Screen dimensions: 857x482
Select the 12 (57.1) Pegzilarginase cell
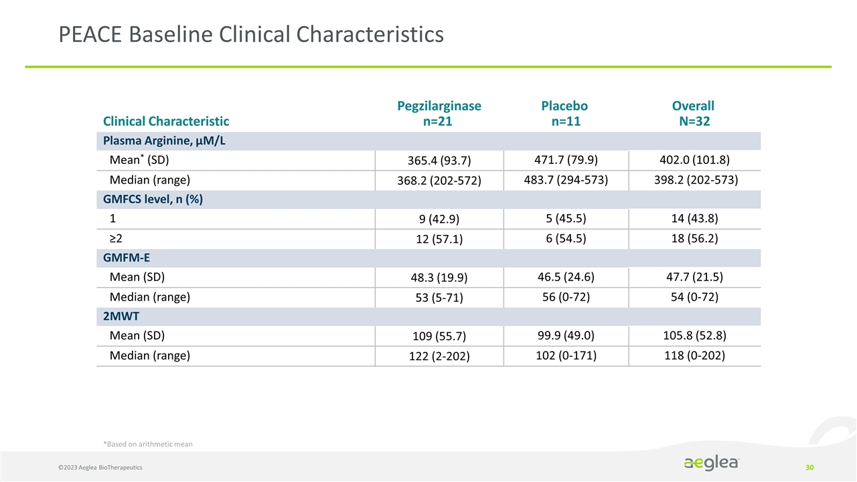[x=439, y=240]
